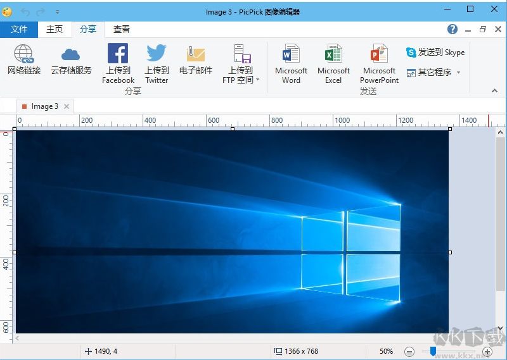Image resolution: width=507 pixels, height=360 pixels.
Task: Click the vertical scrollbar up arrow
Action: tap(500, 132)
